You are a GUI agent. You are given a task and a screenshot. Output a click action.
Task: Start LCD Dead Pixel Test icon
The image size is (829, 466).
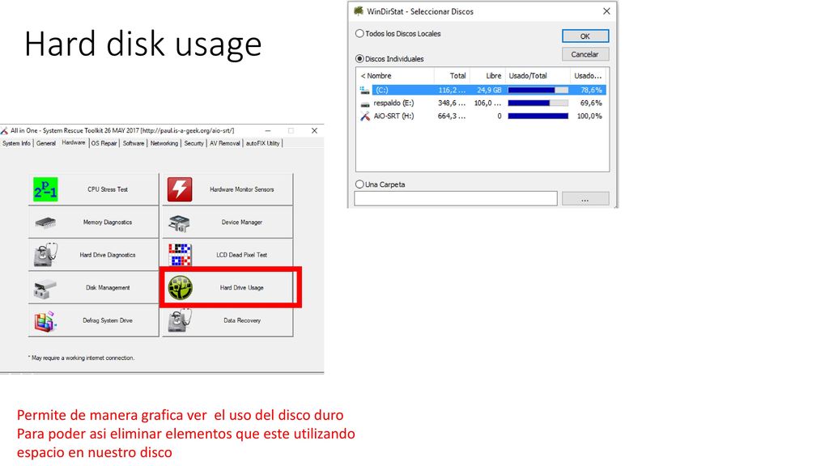[x=180, y=255]
